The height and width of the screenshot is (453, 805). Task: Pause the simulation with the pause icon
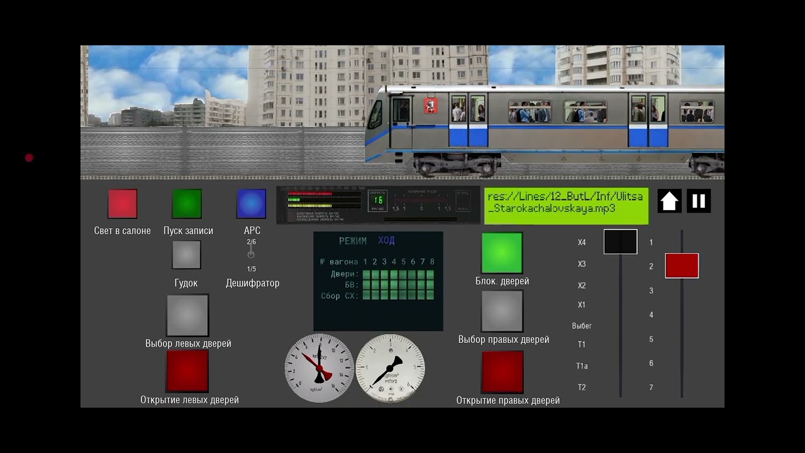pos(699,201)
